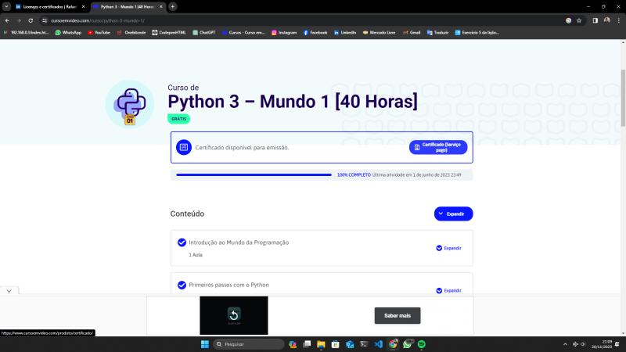Toggle completion check for Primeiros passos com o Python
Viewport: 626px width, 352px height.
[182, 285]
